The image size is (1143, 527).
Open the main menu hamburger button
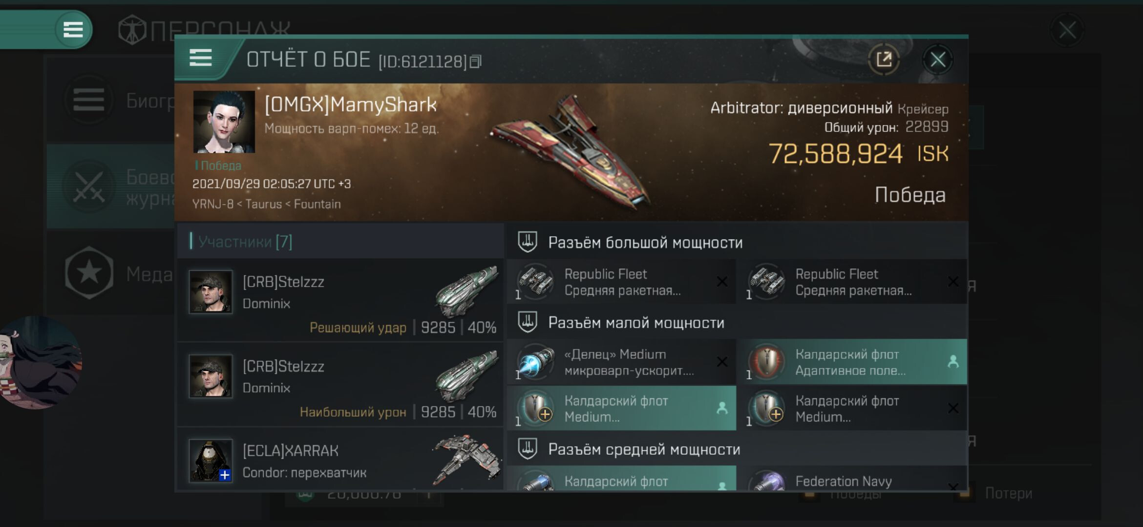73,29
